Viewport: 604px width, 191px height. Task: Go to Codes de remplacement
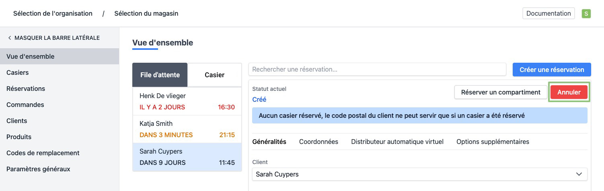43,153
